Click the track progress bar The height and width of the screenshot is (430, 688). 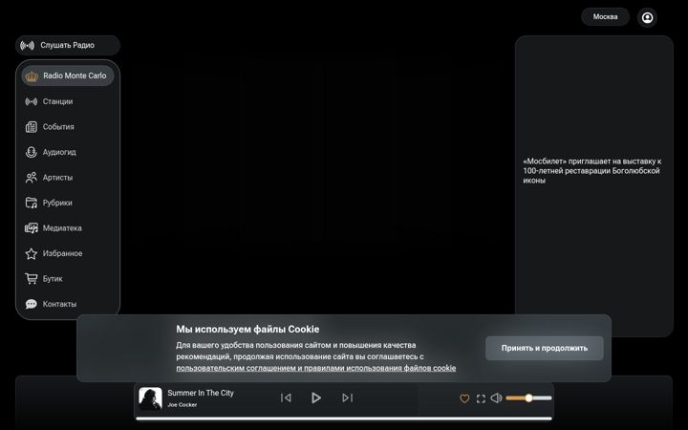click(344, 419)
